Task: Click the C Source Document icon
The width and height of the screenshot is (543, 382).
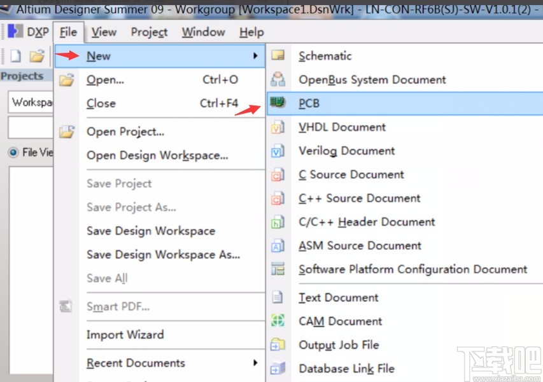Action: 278,175
